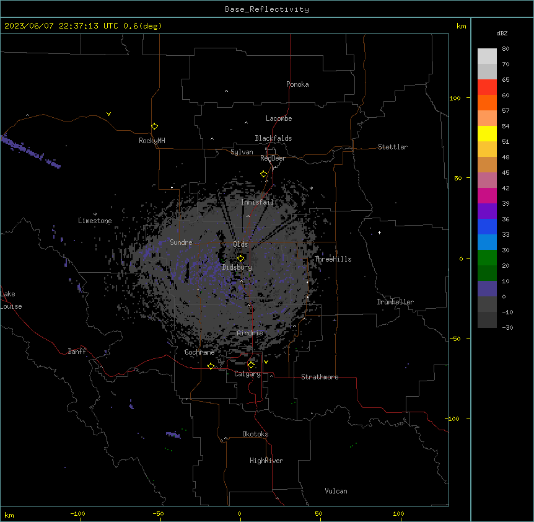This screenshot has height=522, width=534.
Task: Click the Didsbury city label
Action: 237,267
